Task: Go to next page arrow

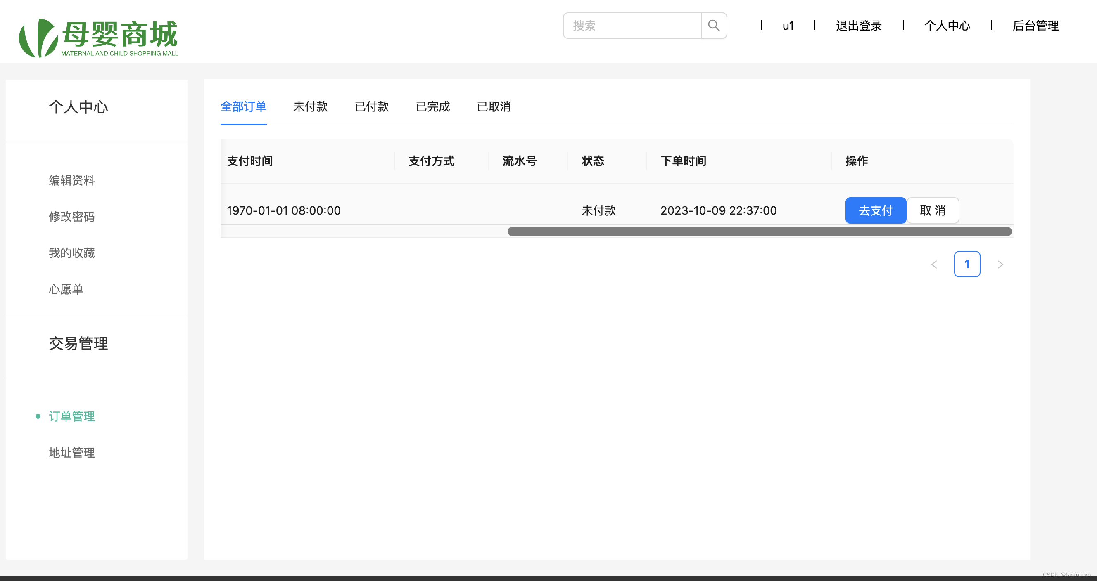Action: click(1000, 265)
